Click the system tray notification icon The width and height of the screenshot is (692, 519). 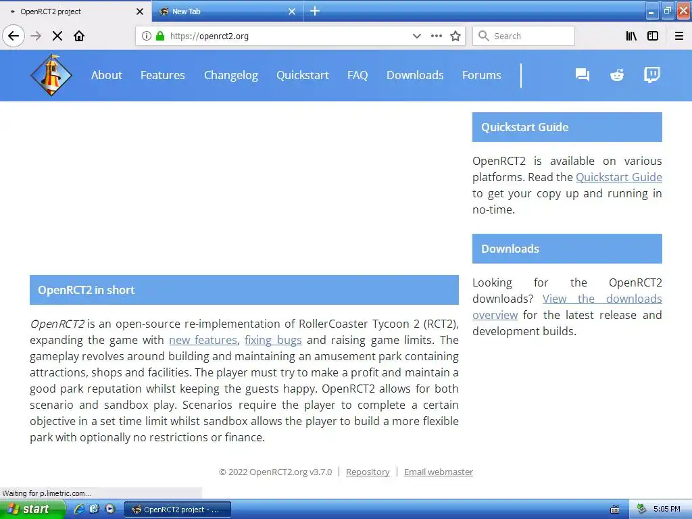(x=642, y=510)
